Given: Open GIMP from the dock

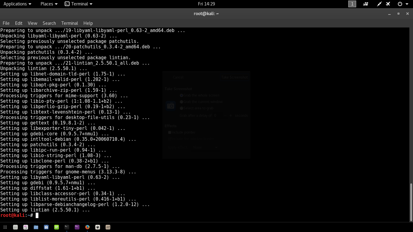Looking at the screenshot, I should (108, 227).
